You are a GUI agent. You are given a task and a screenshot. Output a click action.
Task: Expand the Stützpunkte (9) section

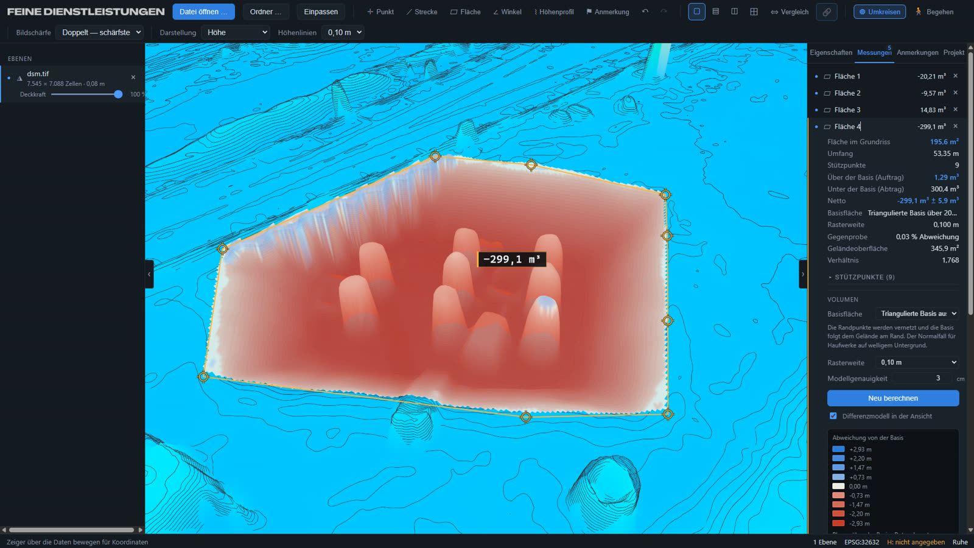(861, 277)
